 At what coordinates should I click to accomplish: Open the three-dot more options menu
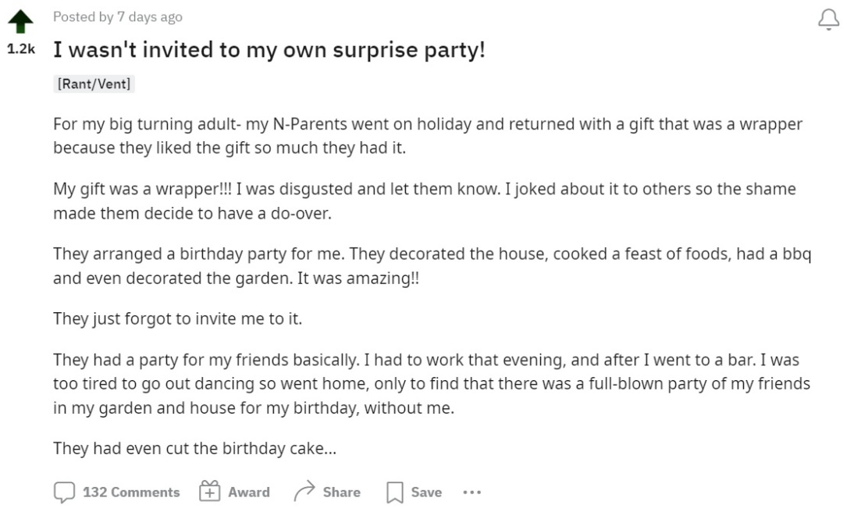click(471, 492)
